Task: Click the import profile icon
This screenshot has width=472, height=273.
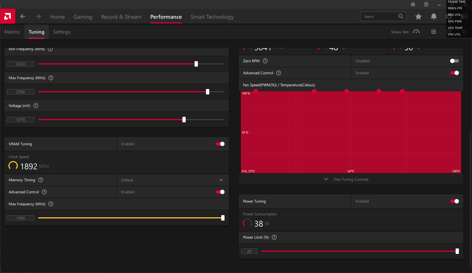Action: pos(434,32)
